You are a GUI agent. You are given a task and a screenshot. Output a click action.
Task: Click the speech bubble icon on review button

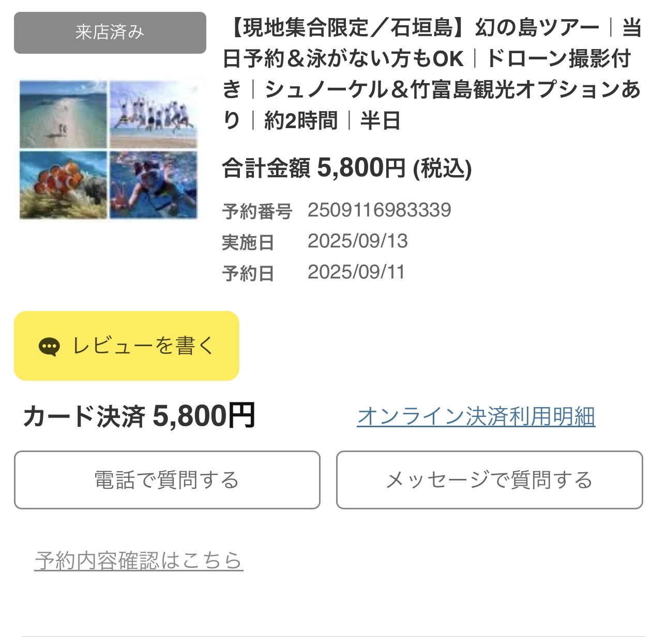point(49,347)
